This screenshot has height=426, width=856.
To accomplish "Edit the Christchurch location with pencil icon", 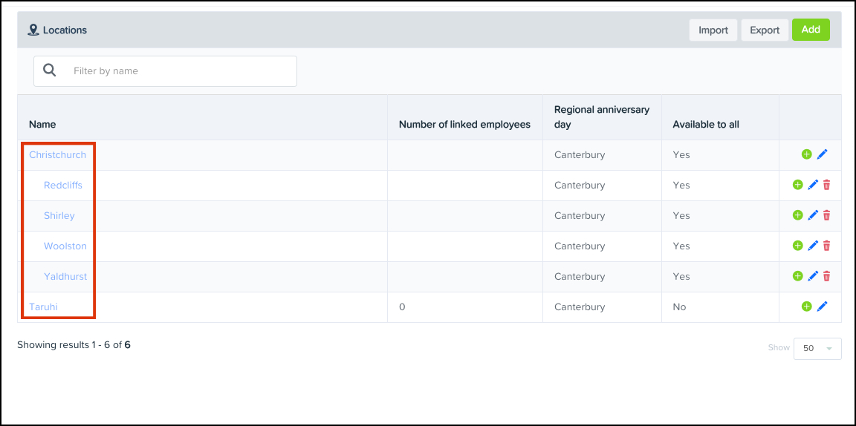I will [x=822, y=154].
